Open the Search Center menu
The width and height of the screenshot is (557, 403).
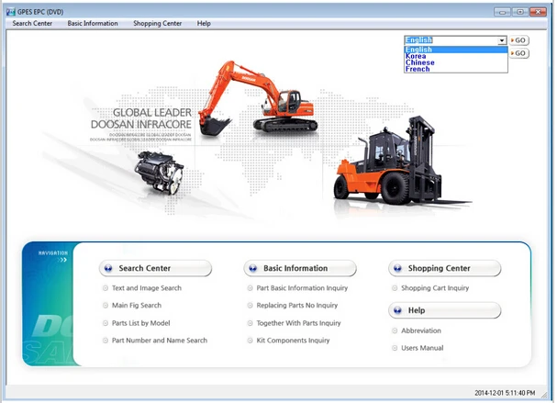tap(32, 24)
